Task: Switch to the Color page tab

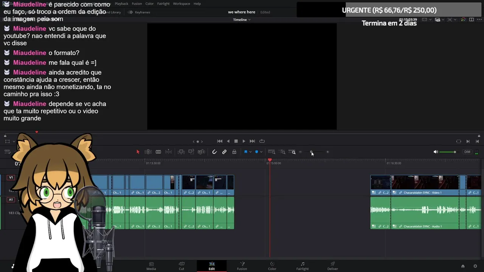Action: (x=272, y=266)
